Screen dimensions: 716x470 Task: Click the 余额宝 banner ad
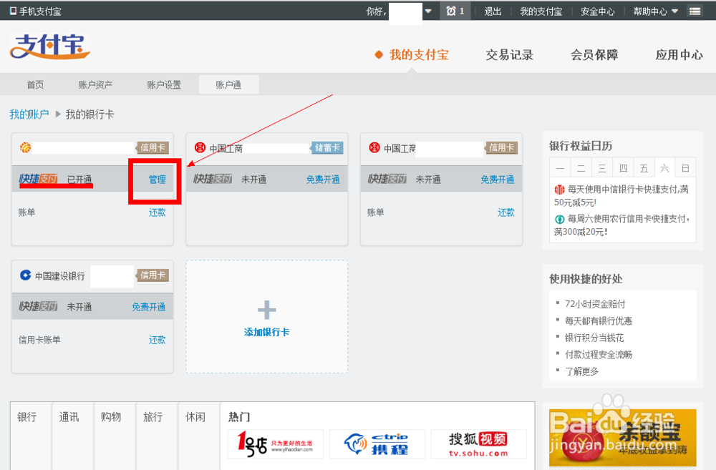pos(622,438)
